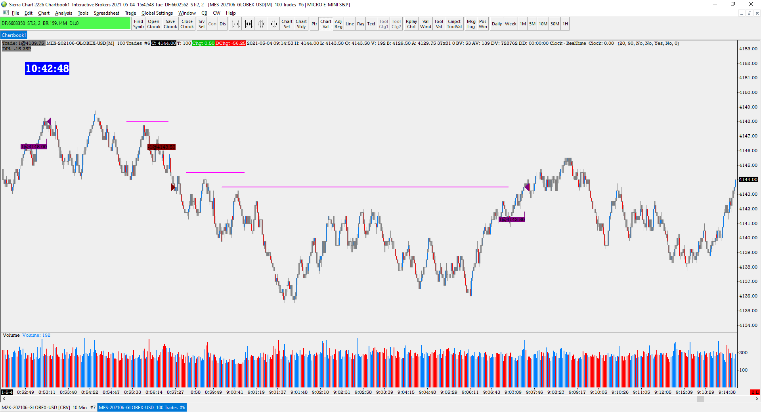The width and height of the screenshot is (761, 412).
Task: Toggle the Chart Val tool
Action: pyautogui.click(x=326, y=24)
